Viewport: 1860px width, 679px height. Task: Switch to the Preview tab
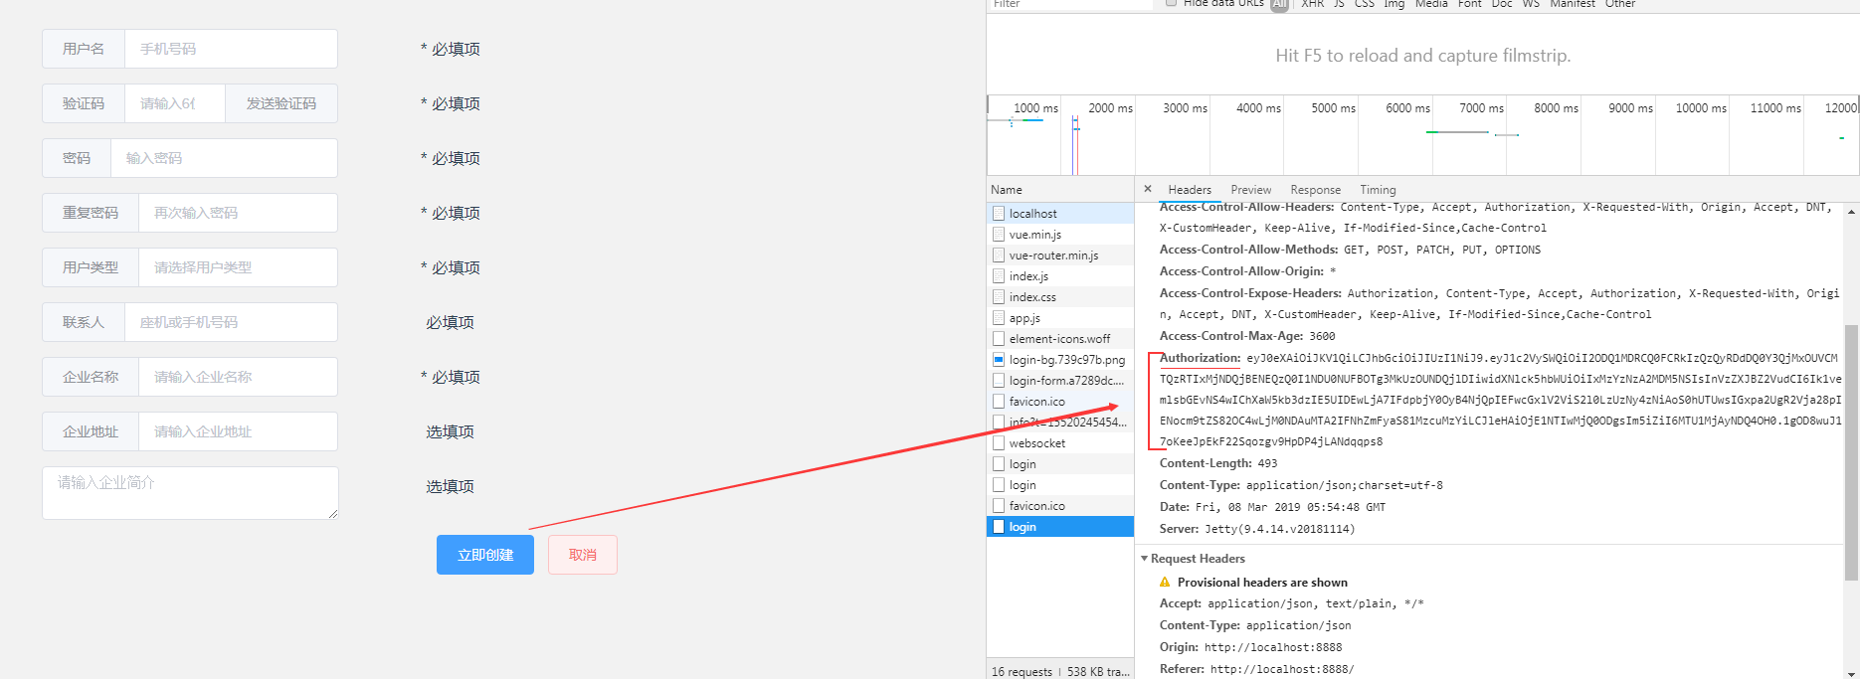click(x=1251, y=190)
